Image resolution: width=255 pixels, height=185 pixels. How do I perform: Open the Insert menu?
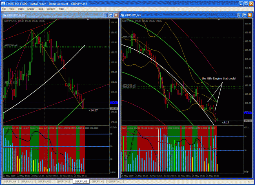click(x=21, y=9)
